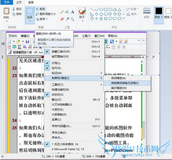
Task: Choose the Right arrow shape
Action: coord(110,14)
